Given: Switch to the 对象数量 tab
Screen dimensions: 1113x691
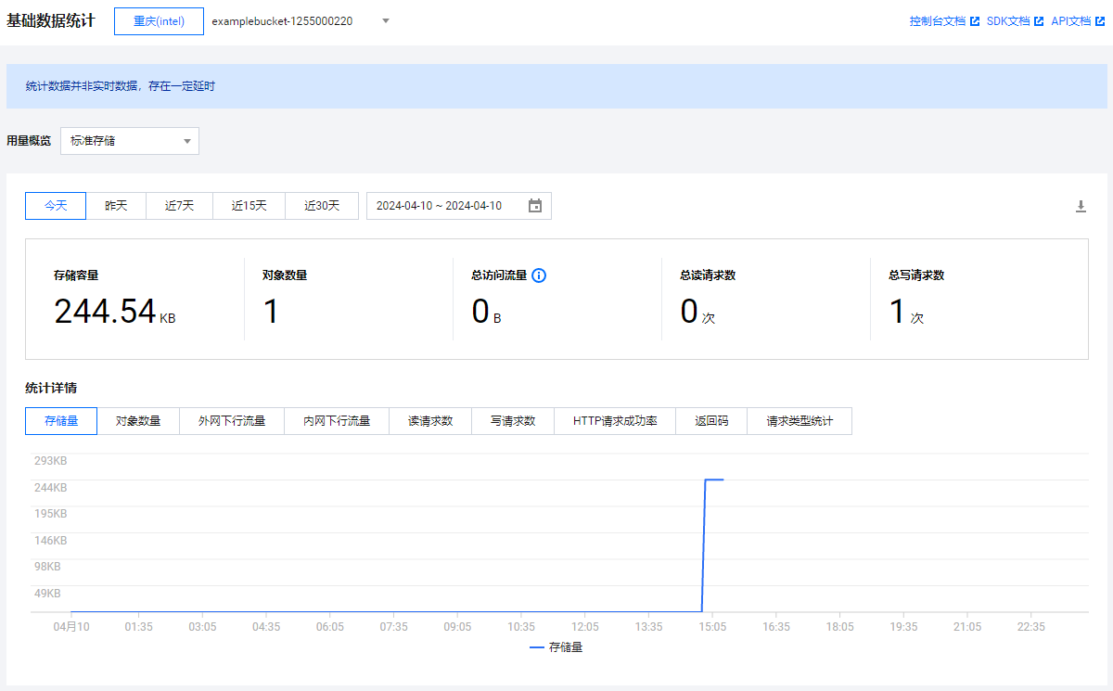Looking at the screenshot, I should pos(138,421).
